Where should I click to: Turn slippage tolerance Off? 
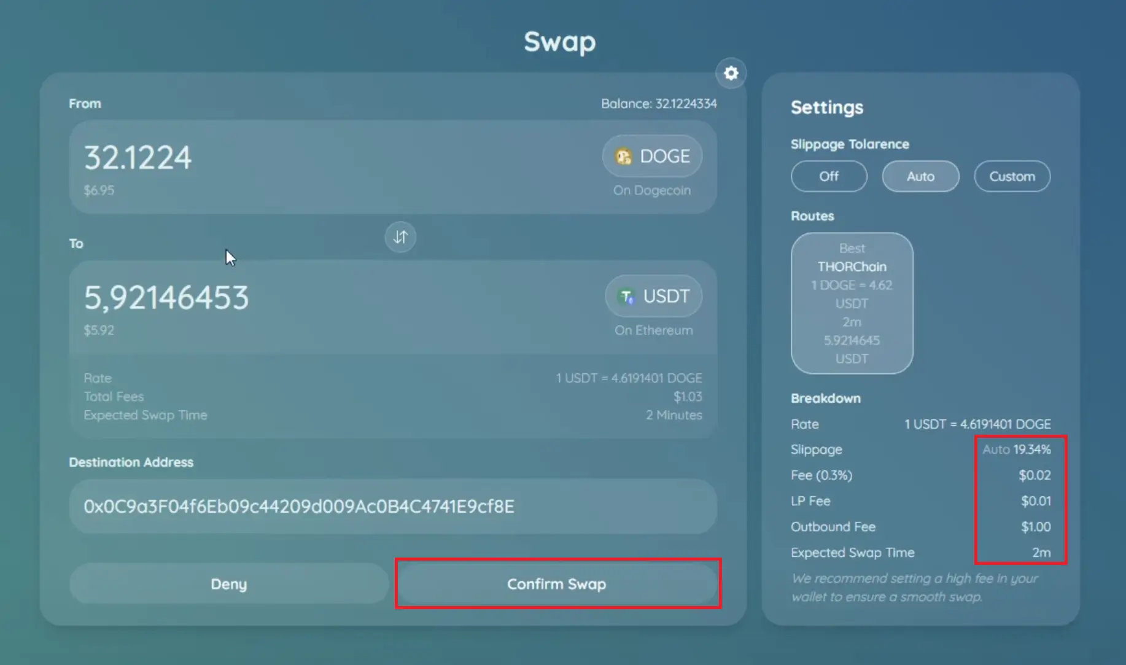point(828,176)
